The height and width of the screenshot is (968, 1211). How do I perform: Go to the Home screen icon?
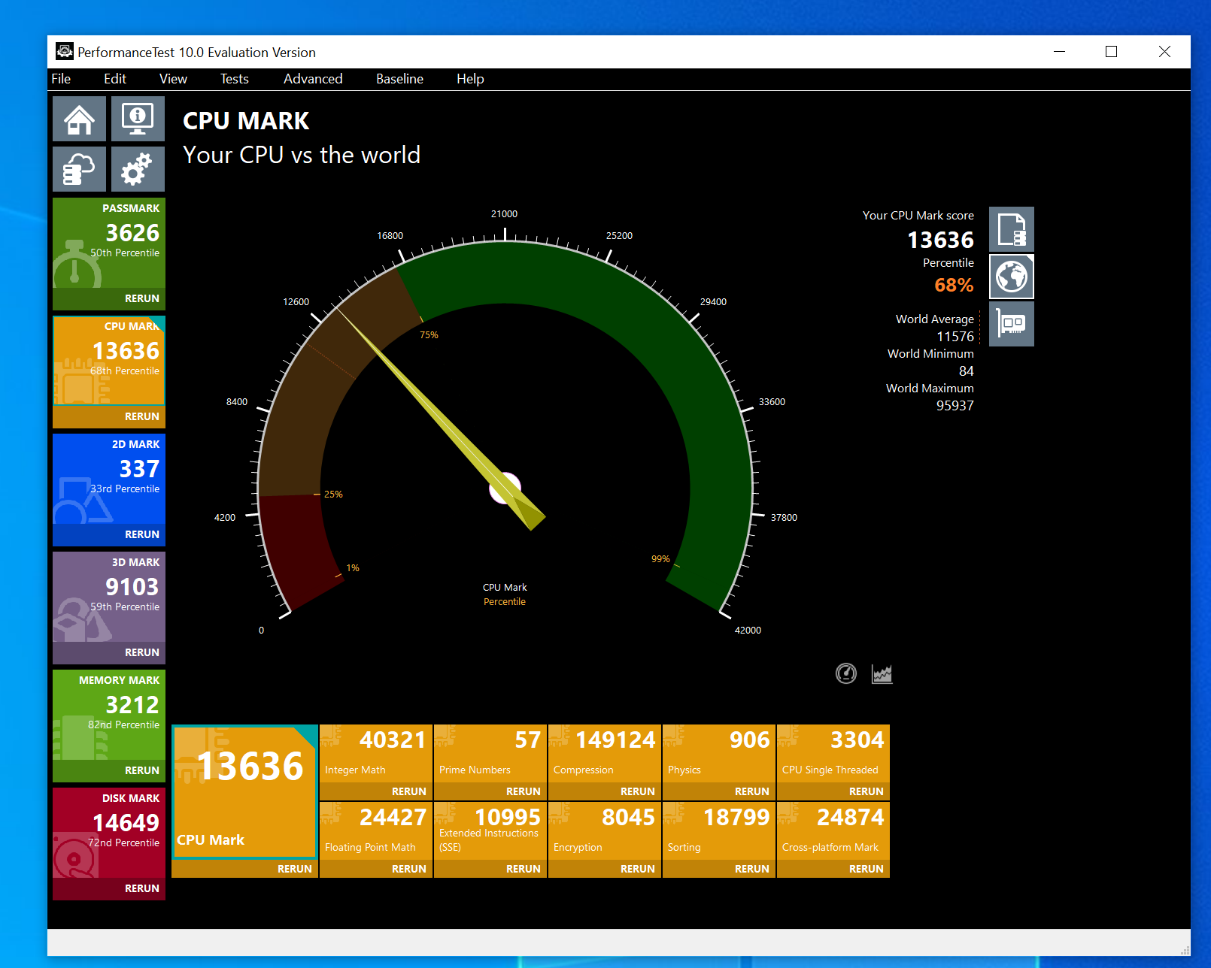tap(79, 119)
